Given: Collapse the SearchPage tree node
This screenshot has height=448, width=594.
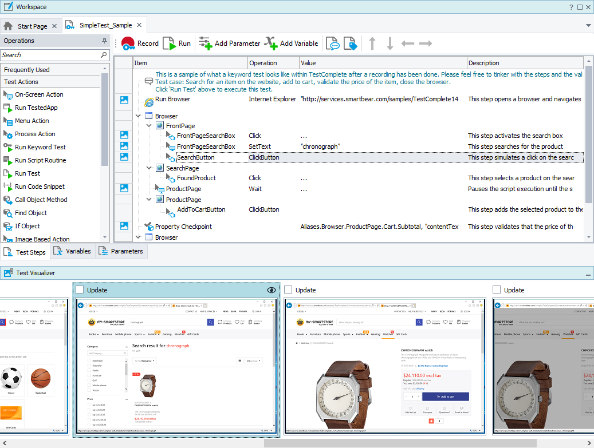Looking at the screenshot, I should [149, 168].
